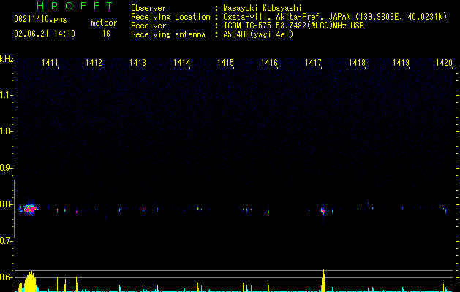Click the kHz axis unit label
Viewport: 460px width, 292px height.
pyautogui.click(x=7, y=59)
